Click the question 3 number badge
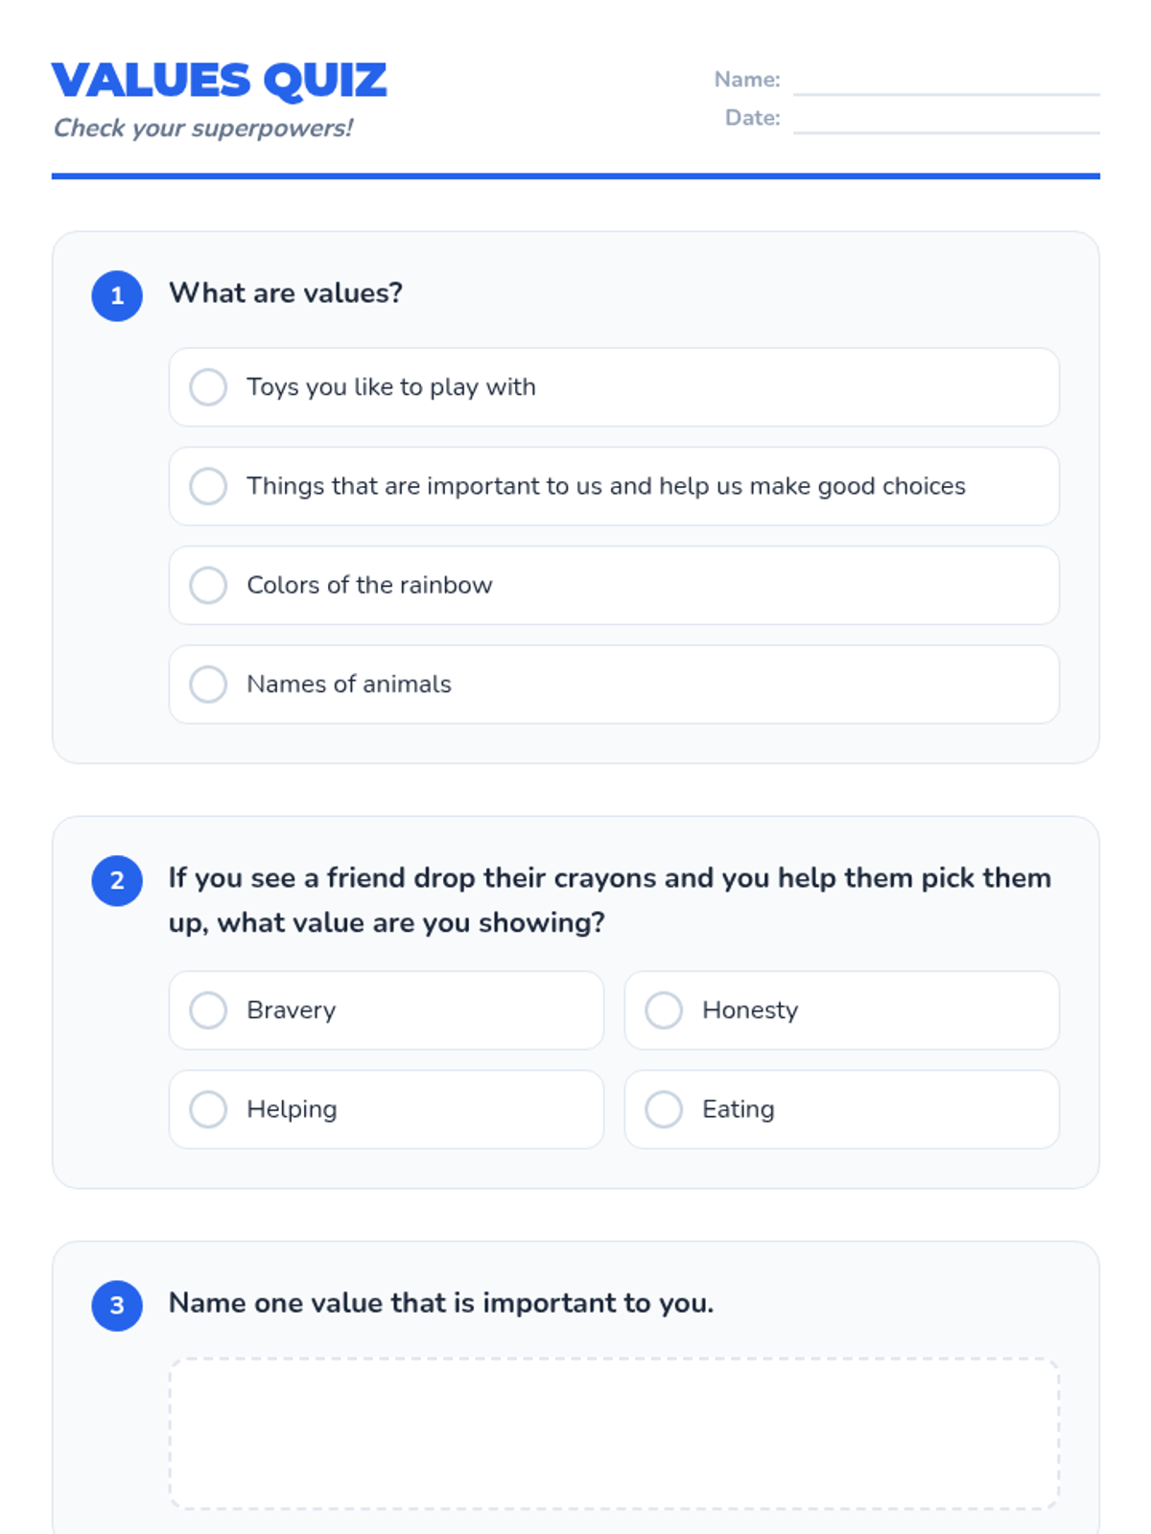Viewport: 1151px width, 1534px height. click(117, 1305)
